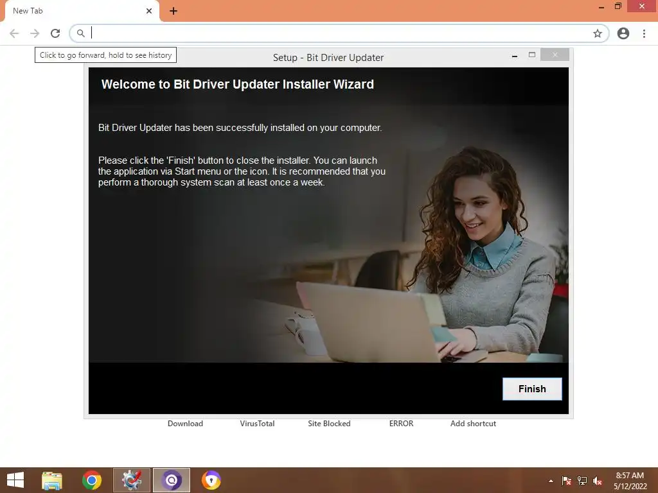658x493 pixels.
Task: Open the ERROR shortcut
Action: pos(401,424)
